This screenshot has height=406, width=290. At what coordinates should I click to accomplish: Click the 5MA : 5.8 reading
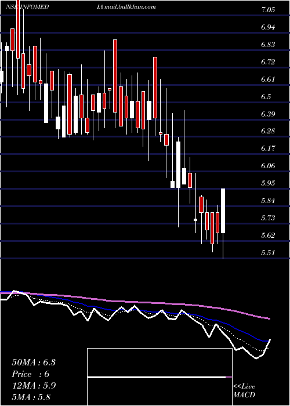pyautogui.click(x=31, y=397)
